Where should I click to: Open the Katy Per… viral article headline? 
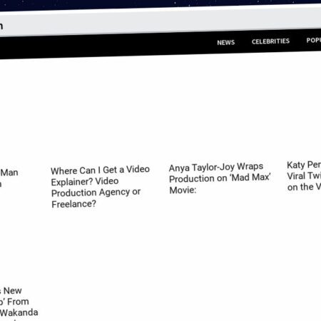304,176
